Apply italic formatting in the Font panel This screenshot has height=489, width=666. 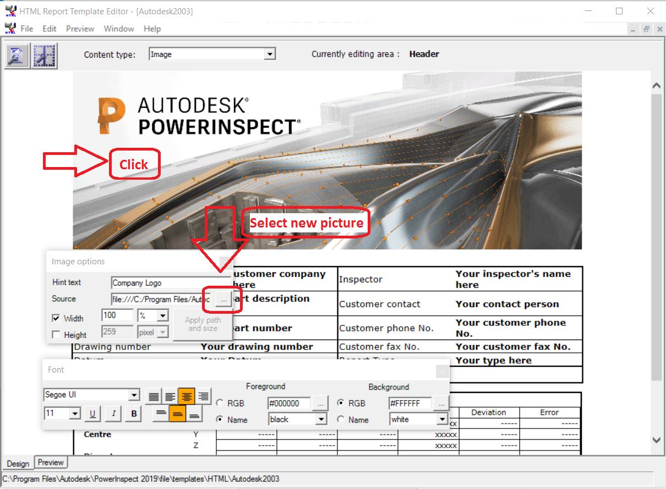click(x=113, y=414)
